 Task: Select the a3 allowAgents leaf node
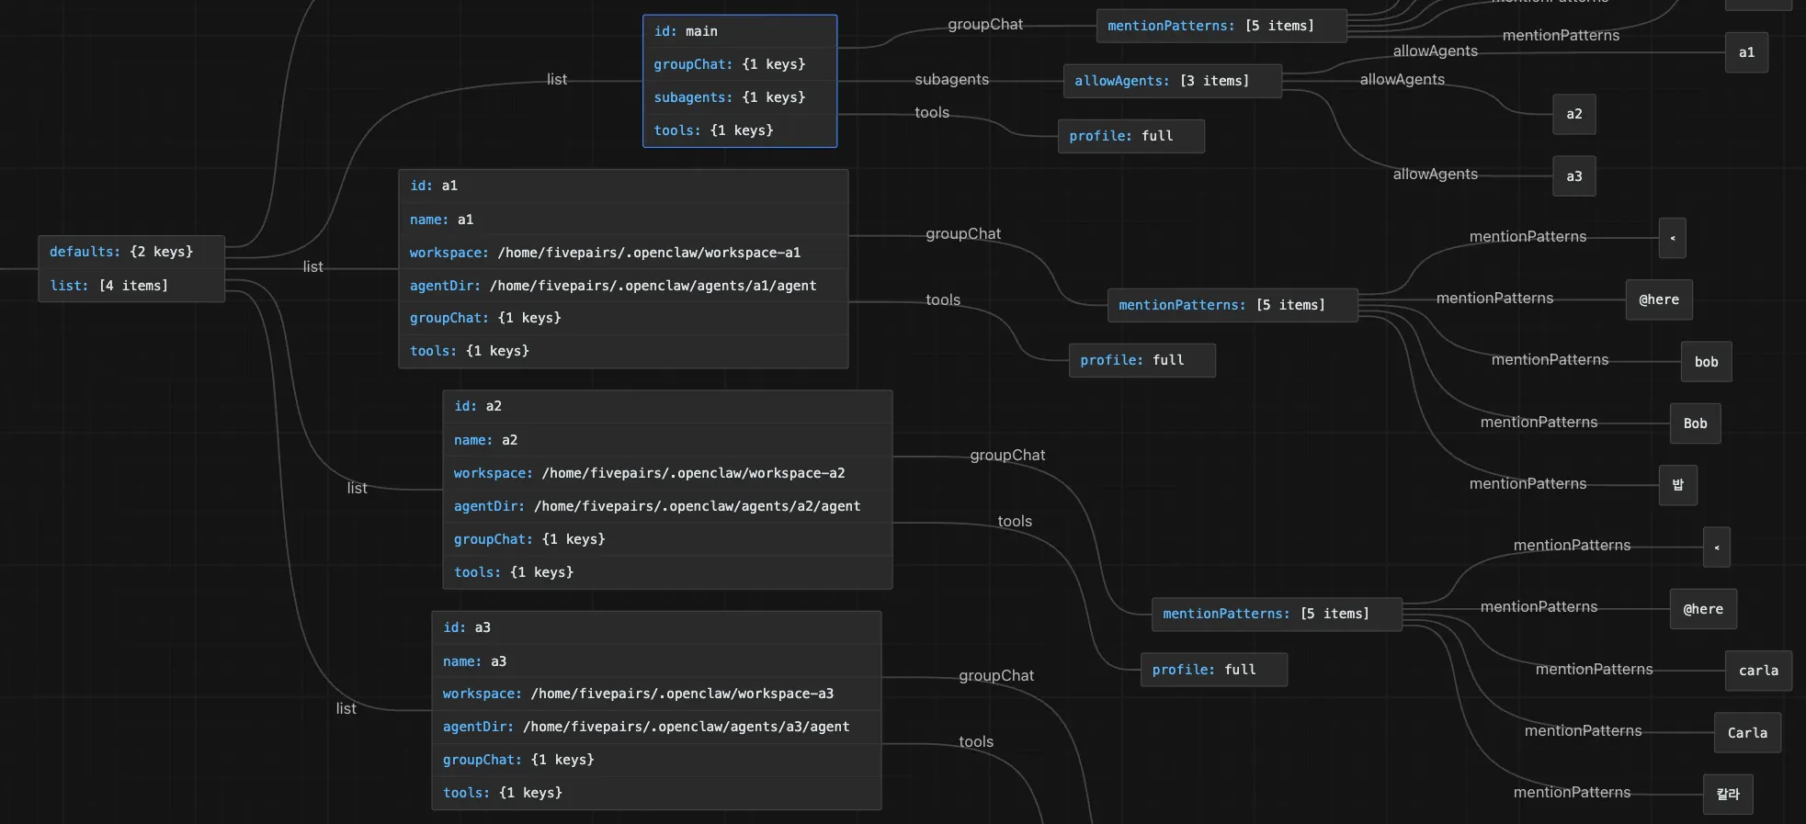(x=1573, y=176)
